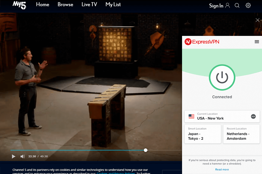
Task: Go to the Home tab
Action: coord(43,5)
